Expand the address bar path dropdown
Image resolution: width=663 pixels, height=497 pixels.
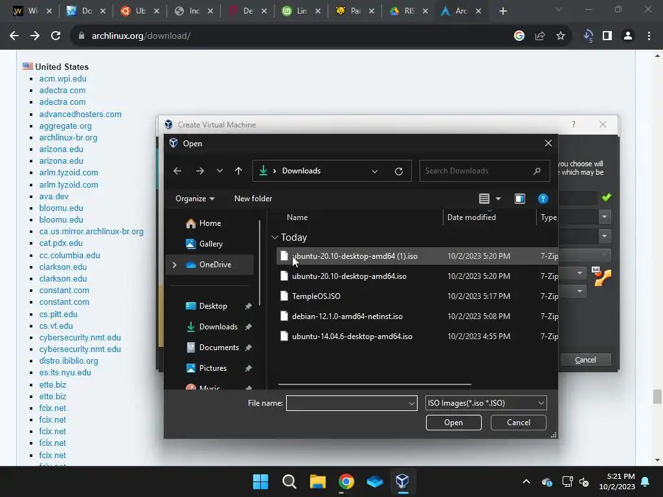tap(375, 171)
